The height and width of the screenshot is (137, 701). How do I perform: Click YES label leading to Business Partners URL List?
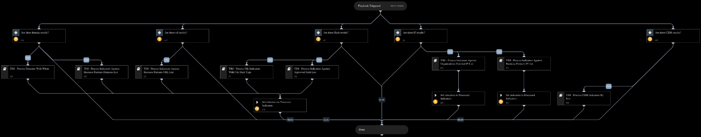click(166, 60)
